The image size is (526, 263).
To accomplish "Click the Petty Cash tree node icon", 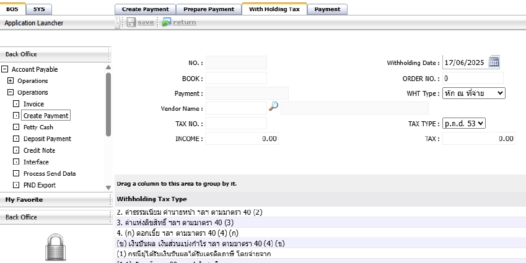I will click(x=16, y=127).
